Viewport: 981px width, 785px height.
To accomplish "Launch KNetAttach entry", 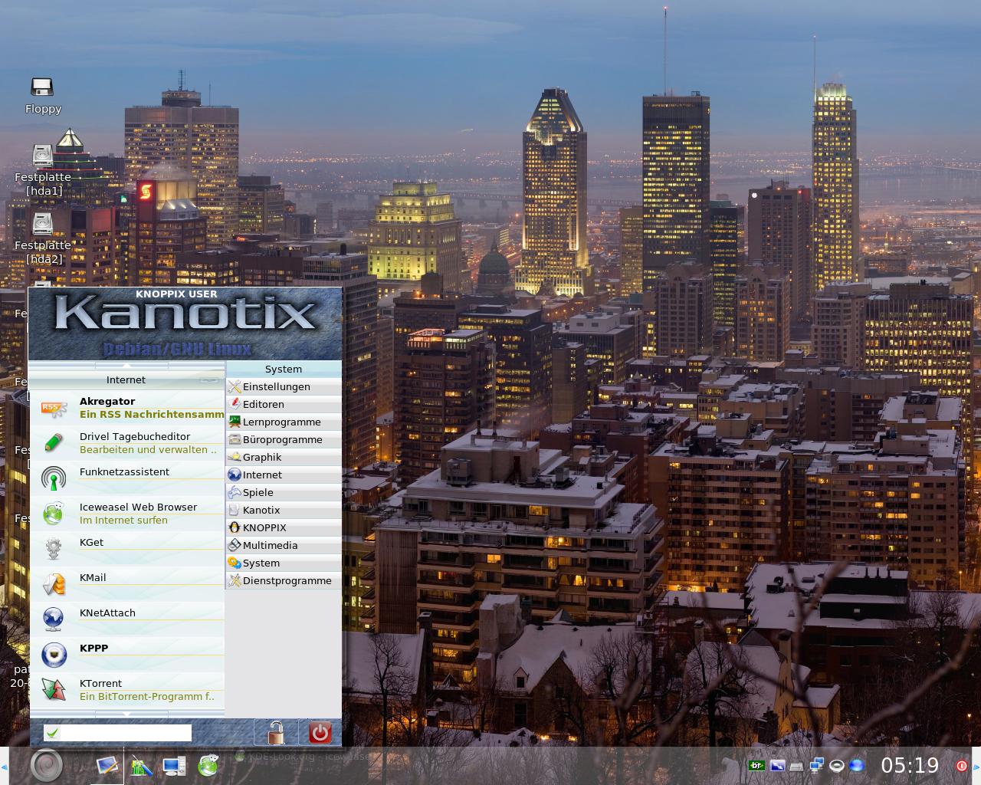I will pyautogui.click(x=126, y=619).
